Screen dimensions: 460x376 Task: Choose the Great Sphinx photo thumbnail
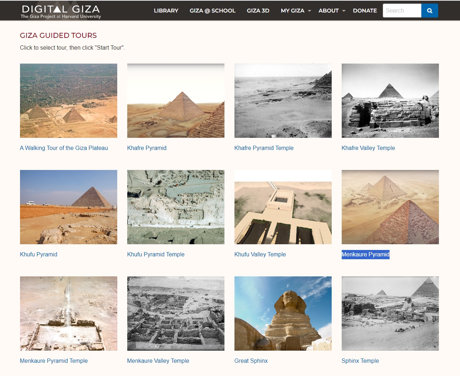click(x=283, y=314)
